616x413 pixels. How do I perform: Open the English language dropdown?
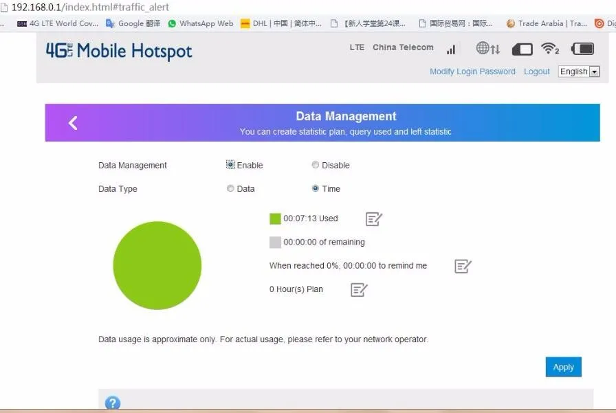click(x=579, y=71)
